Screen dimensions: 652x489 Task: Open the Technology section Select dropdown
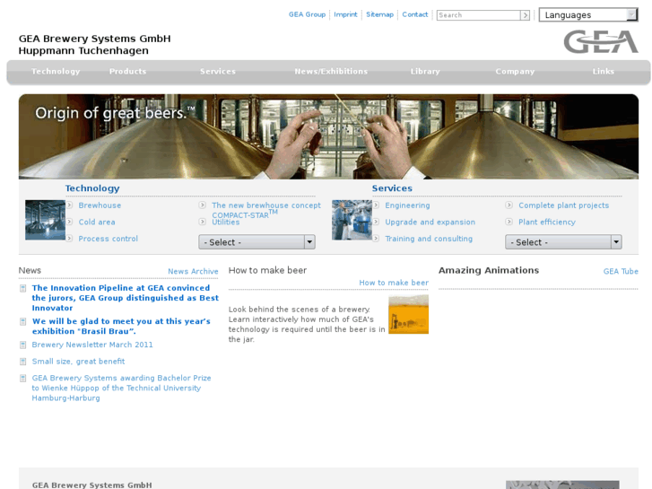[256, 242]
